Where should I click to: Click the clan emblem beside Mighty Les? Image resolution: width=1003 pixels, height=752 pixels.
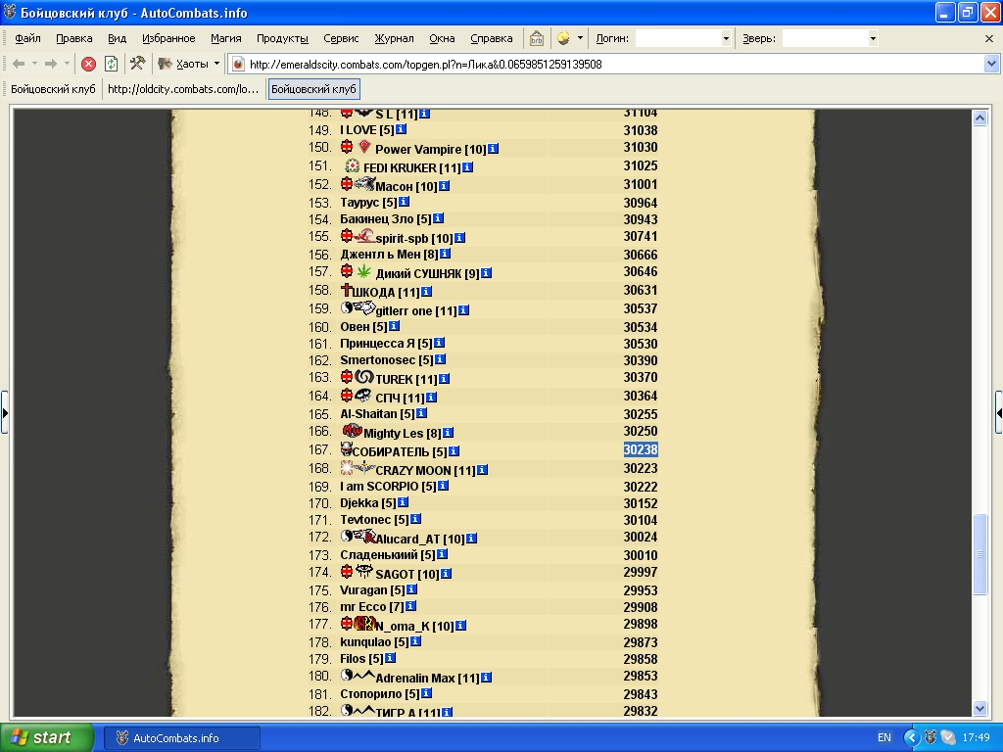(352, 431)
